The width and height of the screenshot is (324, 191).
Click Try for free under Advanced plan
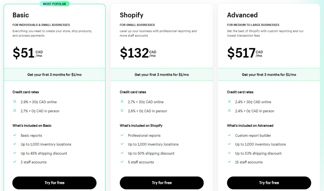pyautogui.click(x=269, y=183)
